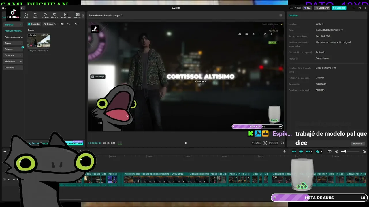Open the preview axis dropdown arrow

321,152
